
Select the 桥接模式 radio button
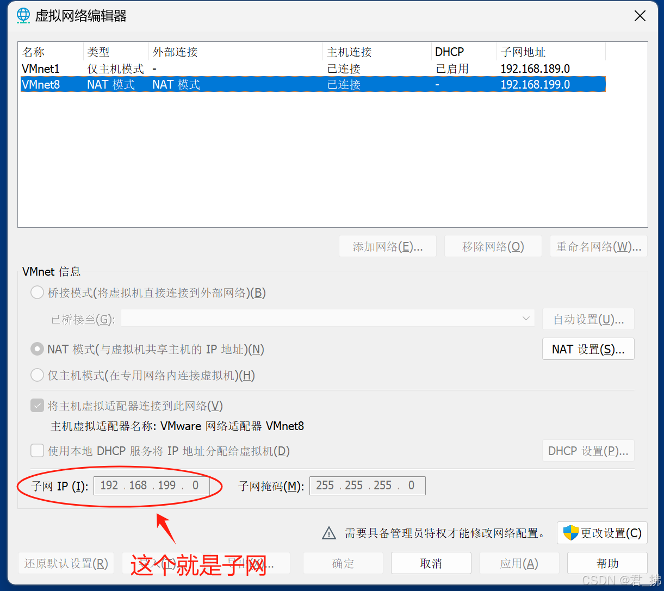click(37, 293)
